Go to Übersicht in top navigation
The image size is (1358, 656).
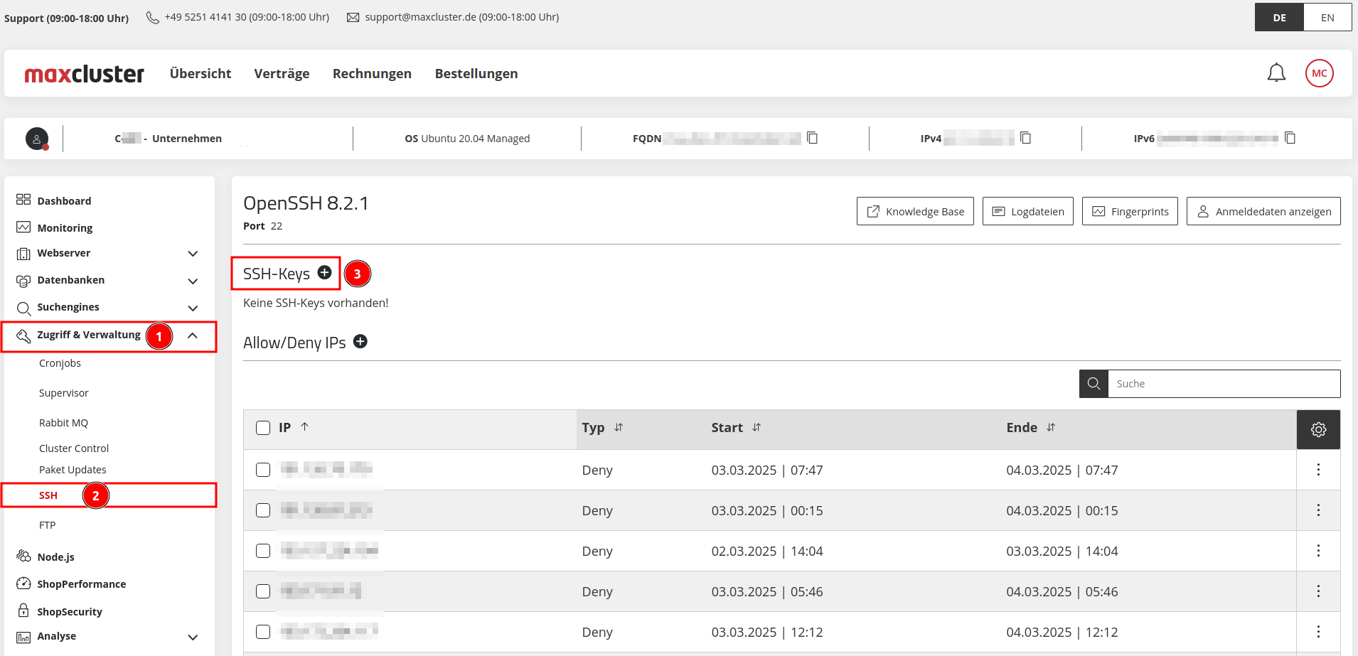[201, 73]
